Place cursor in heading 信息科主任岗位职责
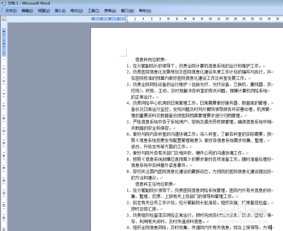This screenshot has height=231, width=283. click(x=154, y=184)
